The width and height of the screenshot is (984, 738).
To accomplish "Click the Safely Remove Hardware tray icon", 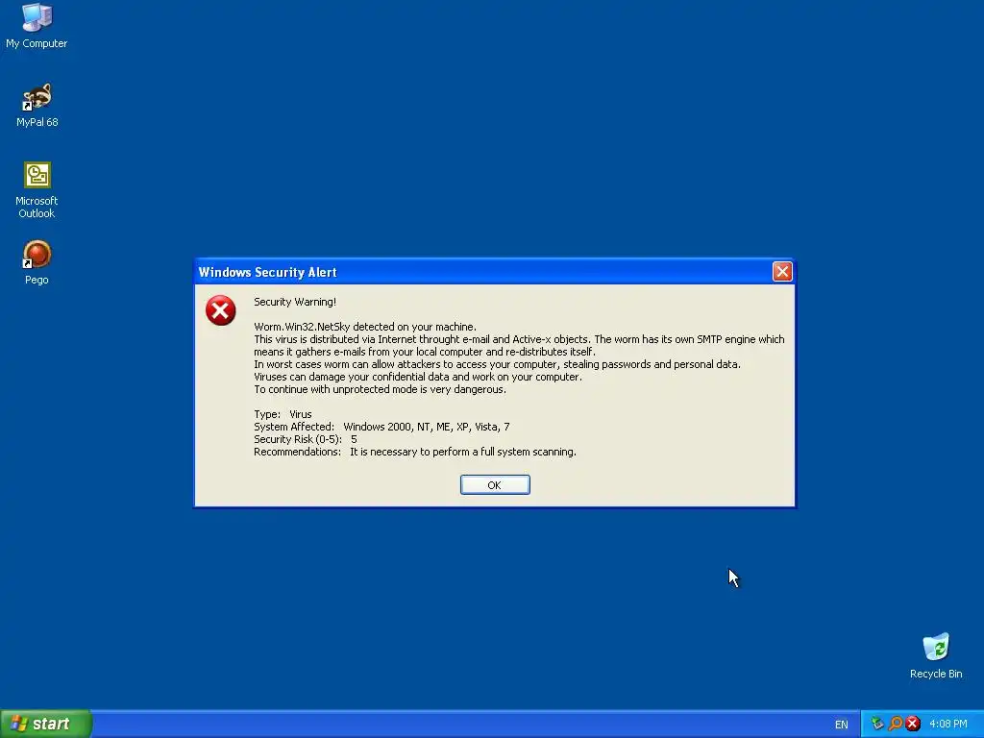I will [x=876, y=724].
